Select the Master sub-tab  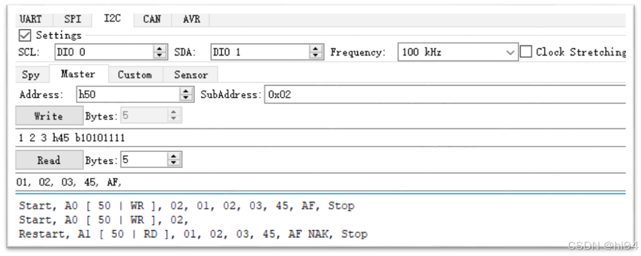(78, 74)
